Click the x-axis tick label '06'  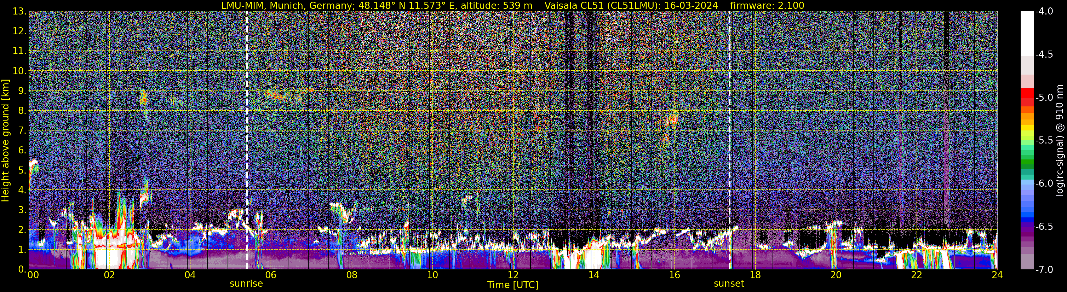(270, 275)
